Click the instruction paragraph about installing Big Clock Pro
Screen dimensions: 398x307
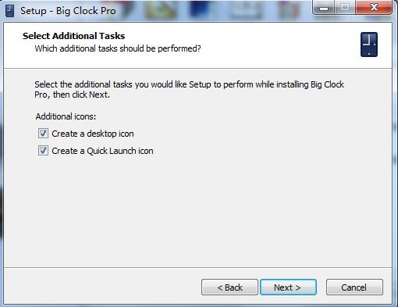coord(189,90)
